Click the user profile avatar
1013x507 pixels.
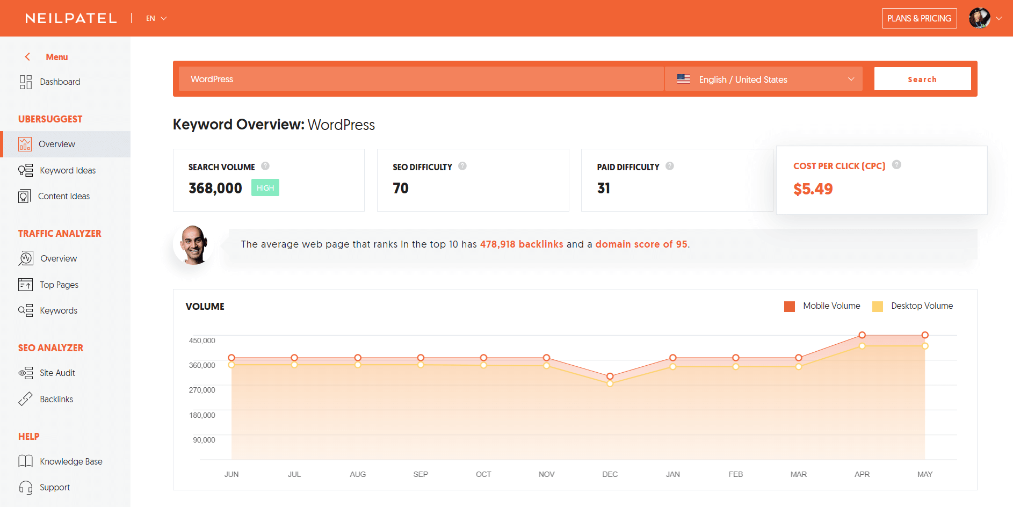tap(980, 18)
